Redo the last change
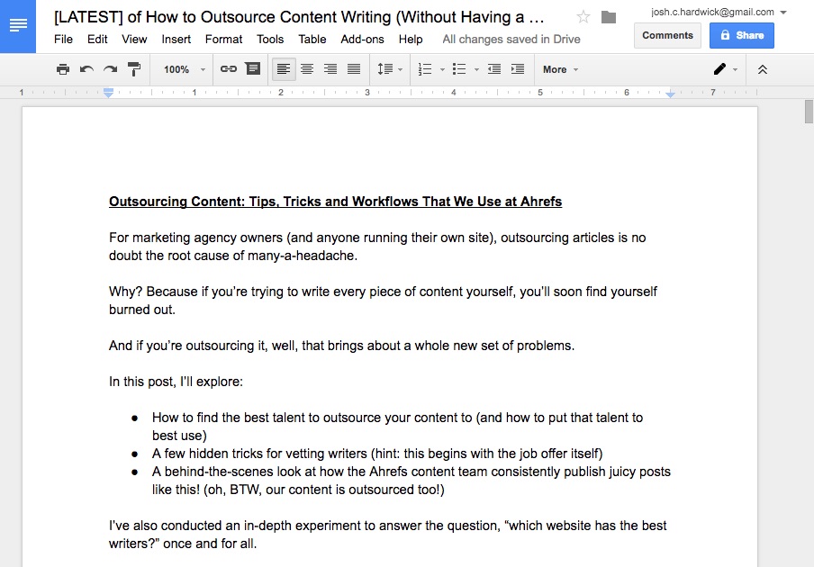The image size is (814, 567). [110, 69]
